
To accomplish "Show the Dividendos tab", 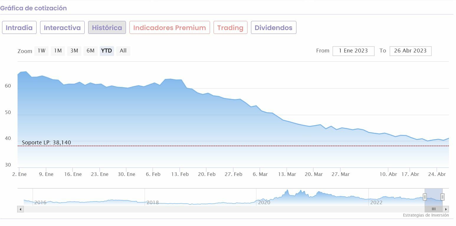I will click(273, 28).
